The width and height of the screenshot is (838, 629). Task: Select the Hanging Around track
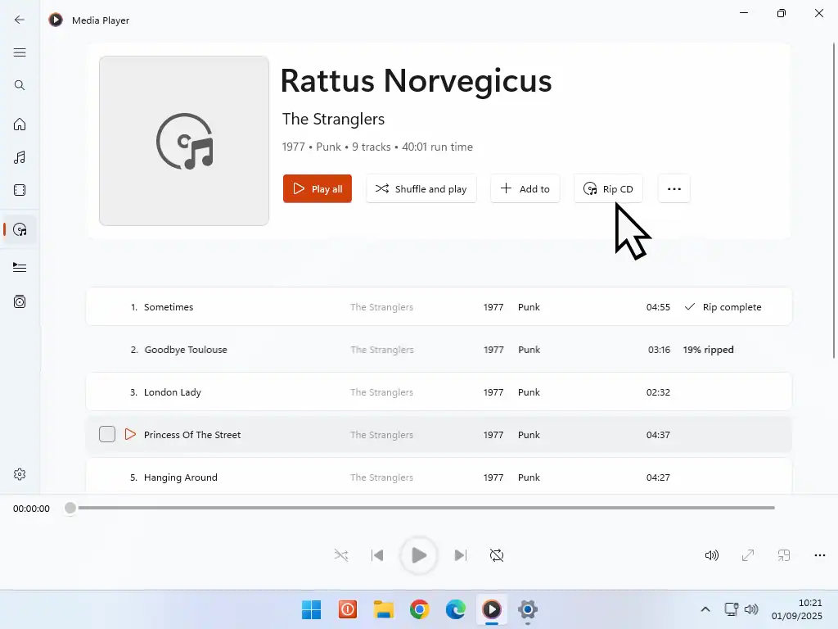tap(439, 477)
